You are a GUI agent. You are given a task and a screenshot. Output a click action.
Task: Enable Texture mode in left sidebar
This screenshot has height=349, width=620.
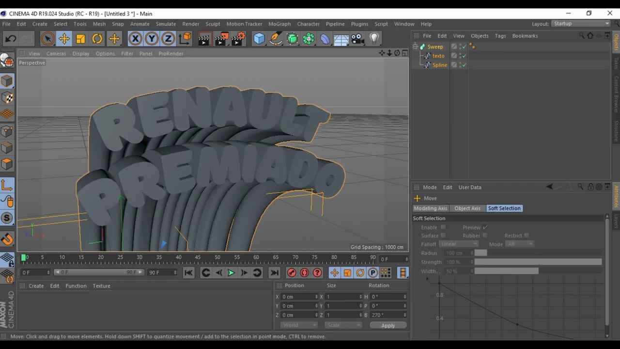[7, 98]
